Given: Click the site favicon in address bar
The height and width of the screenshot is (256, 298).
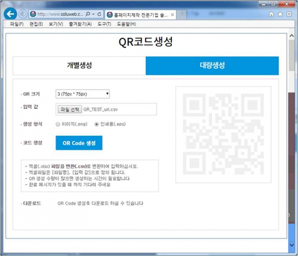Looking at the screenshot, I should [x=33, y=14].
